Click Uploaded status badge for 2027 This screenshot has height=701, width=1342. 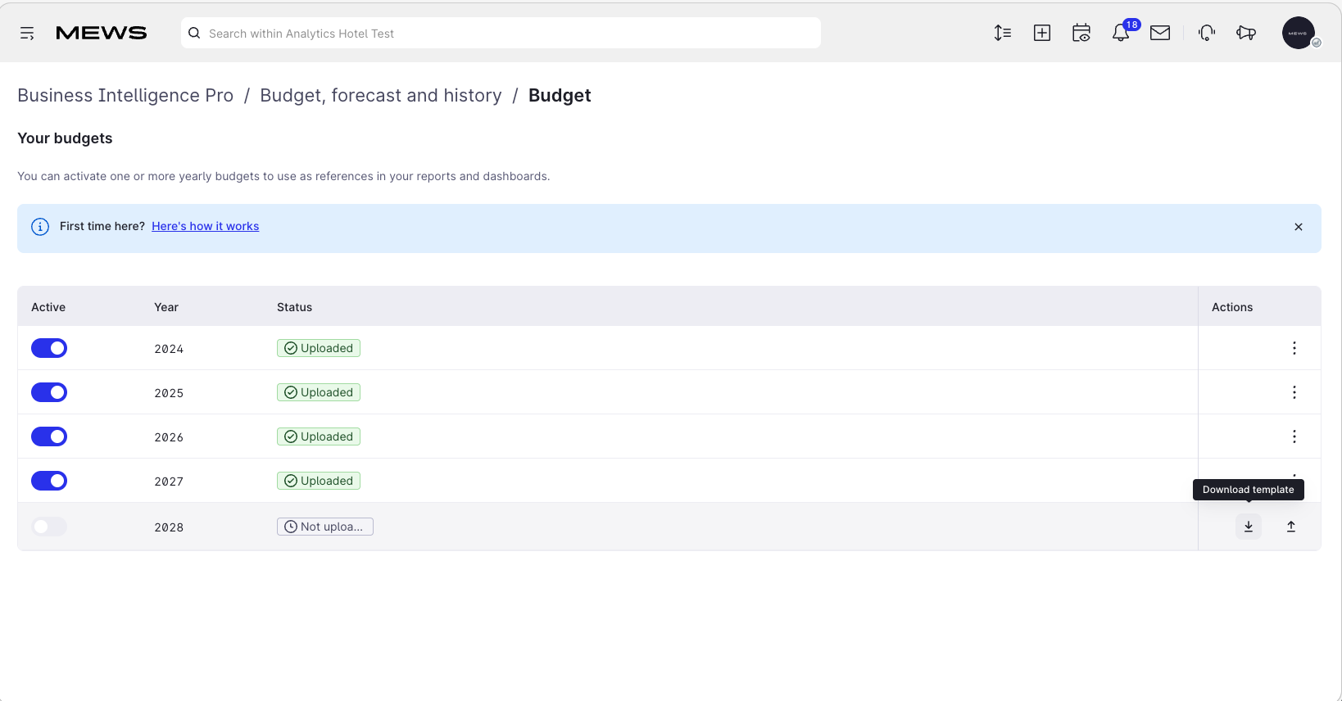coord(319,481)
